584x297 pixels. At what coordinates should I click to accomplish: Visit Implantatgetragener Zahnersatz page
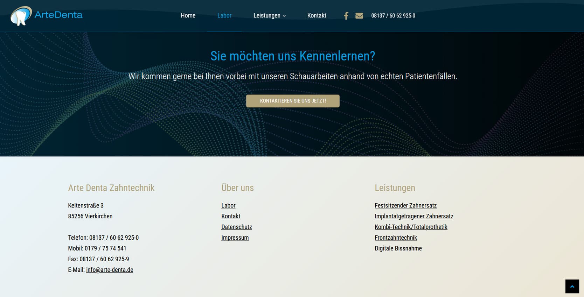point(414,216)
